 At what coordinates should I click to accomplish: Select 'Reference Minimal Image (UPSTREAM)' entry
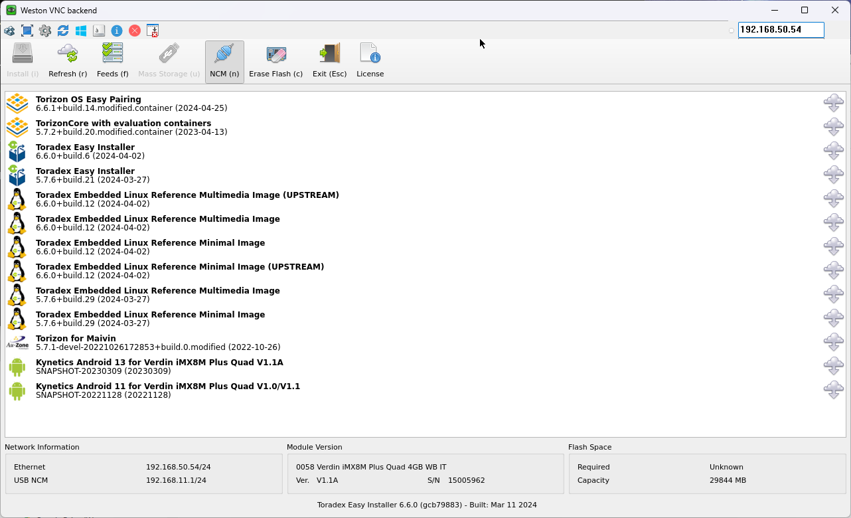pyautogui.click(x=425, y=271)
